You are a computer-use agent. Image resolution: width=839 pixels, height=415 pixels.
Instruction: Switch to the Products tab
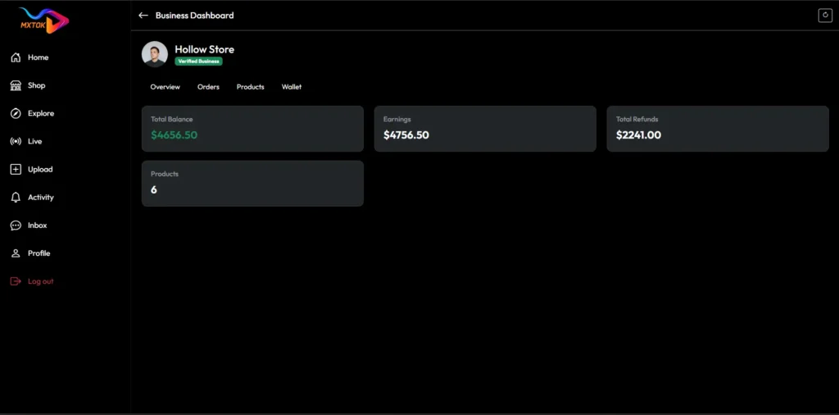[x=251, y=87]
